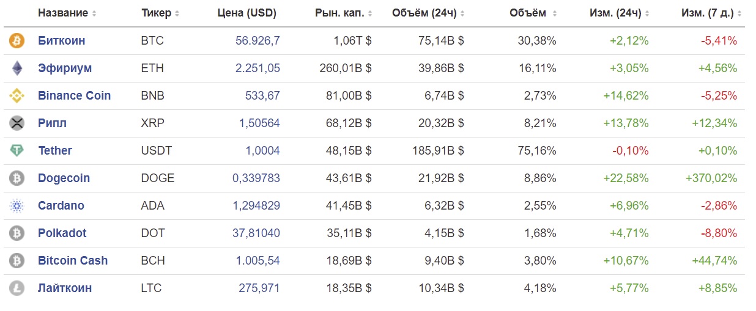Sort by Изм. (24ч) header
The image size is (756, 311).
pyautogui.click(x=620, y=13)
